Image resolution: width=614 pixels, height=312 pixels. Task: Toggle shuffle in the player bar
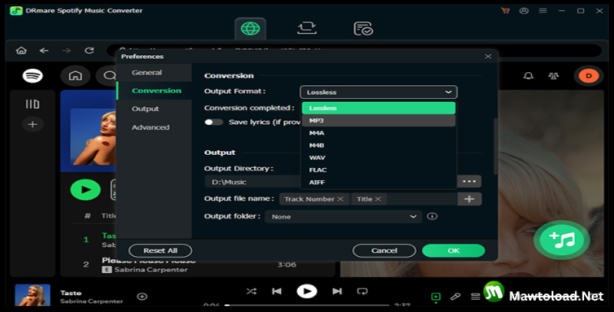[x=251, y=291]
